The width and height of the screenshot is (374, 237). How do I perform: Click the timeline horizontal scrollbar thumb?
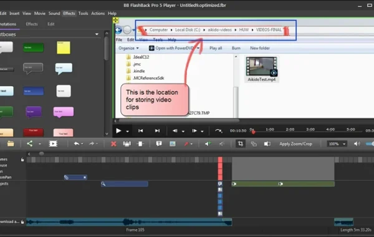[x=42, y=153]
